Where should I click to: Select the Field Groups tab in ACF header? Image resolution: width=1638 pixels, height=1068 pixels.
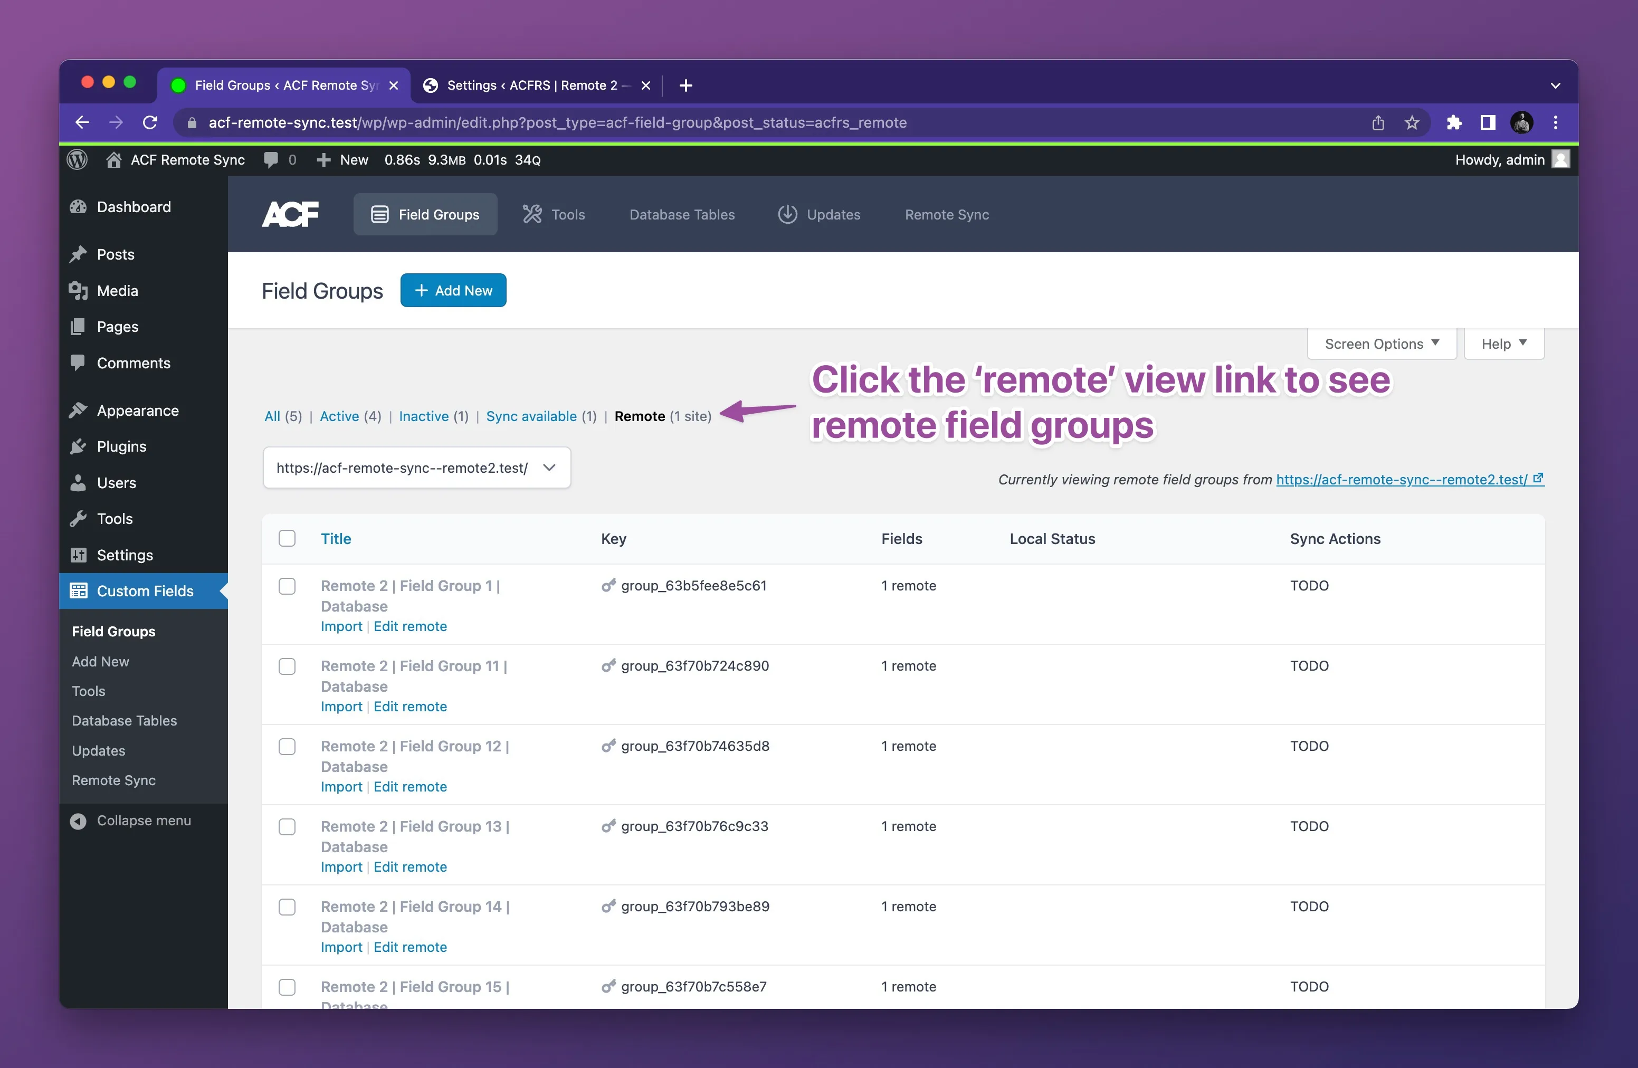tap(425, 214)
